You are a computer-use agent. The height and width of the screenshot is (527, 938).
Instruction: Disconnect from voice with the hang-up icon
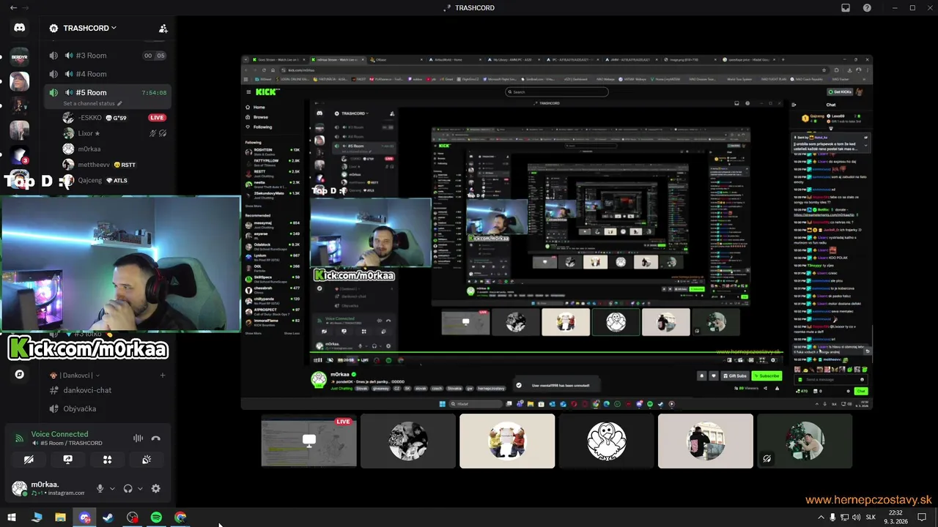(x=155, y=438)
